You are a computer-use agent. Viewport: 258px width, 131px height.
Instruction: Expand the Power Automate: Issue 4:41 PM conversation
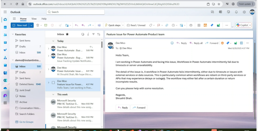click(x=48, y=69)
